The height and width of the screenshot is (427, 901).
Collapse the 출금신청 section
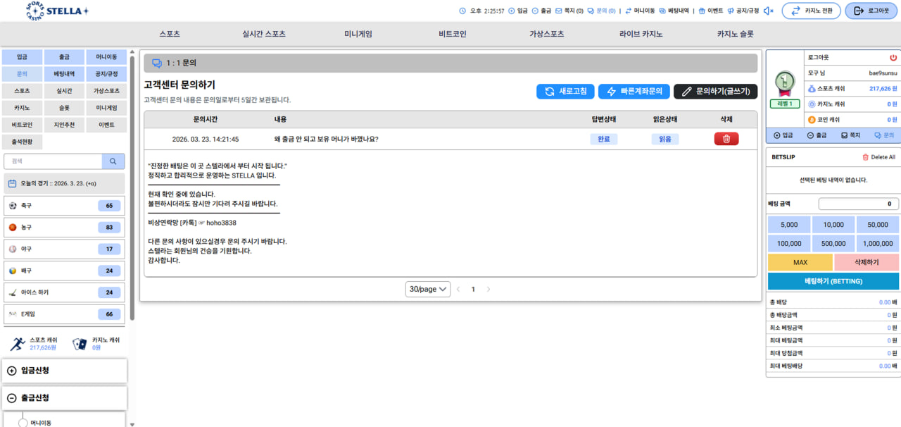[x=64, y=398]
